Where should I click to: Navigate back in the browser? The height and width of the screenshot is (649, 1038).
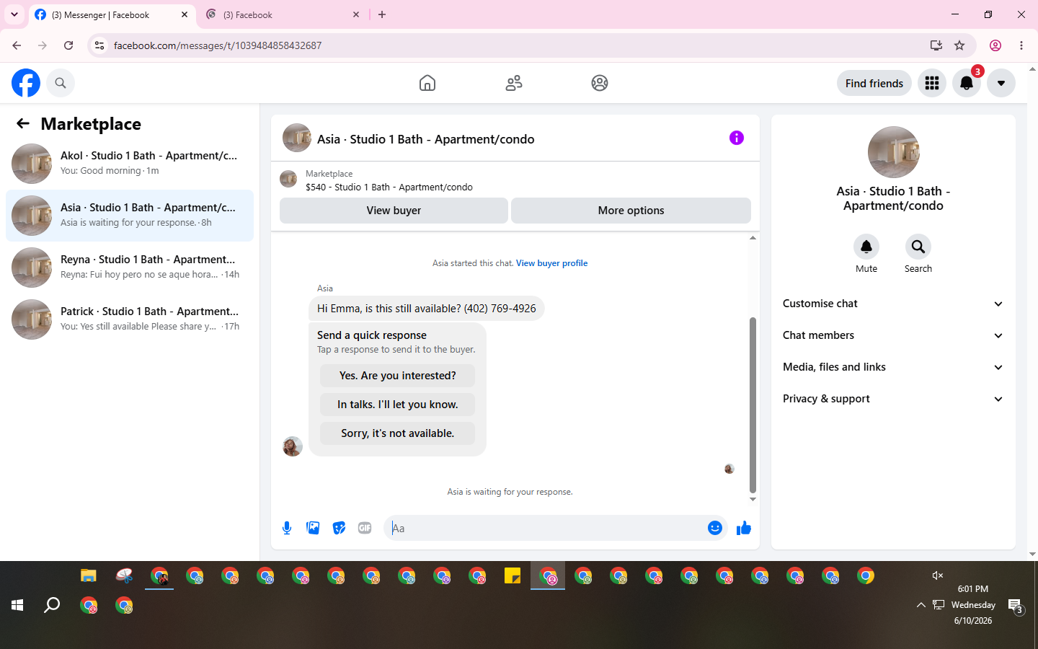point(17,45)
